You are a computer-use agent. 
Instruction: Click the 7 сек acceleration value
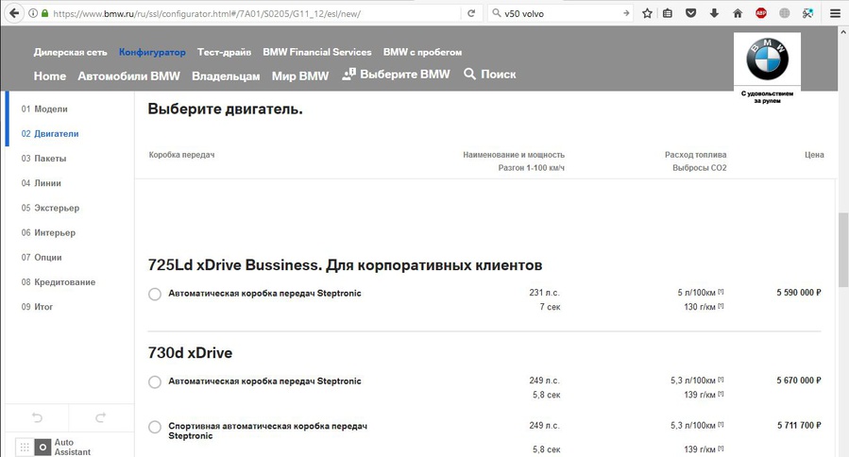coord(550,307)
